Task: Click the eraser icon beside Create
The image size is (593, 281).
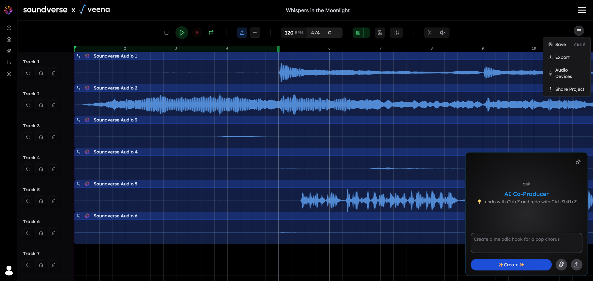Action: click(561, 265)
